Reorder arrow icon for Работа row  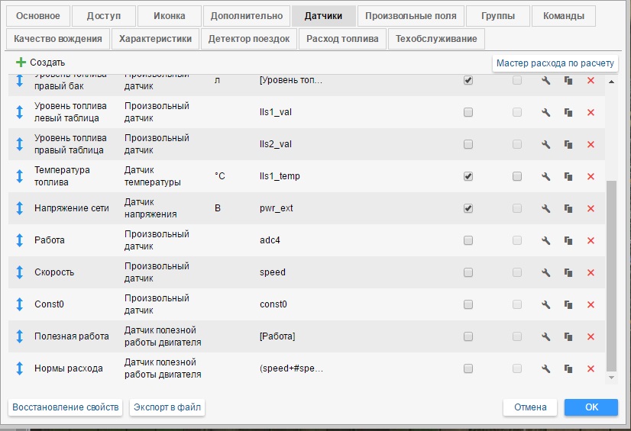(20, 240)
